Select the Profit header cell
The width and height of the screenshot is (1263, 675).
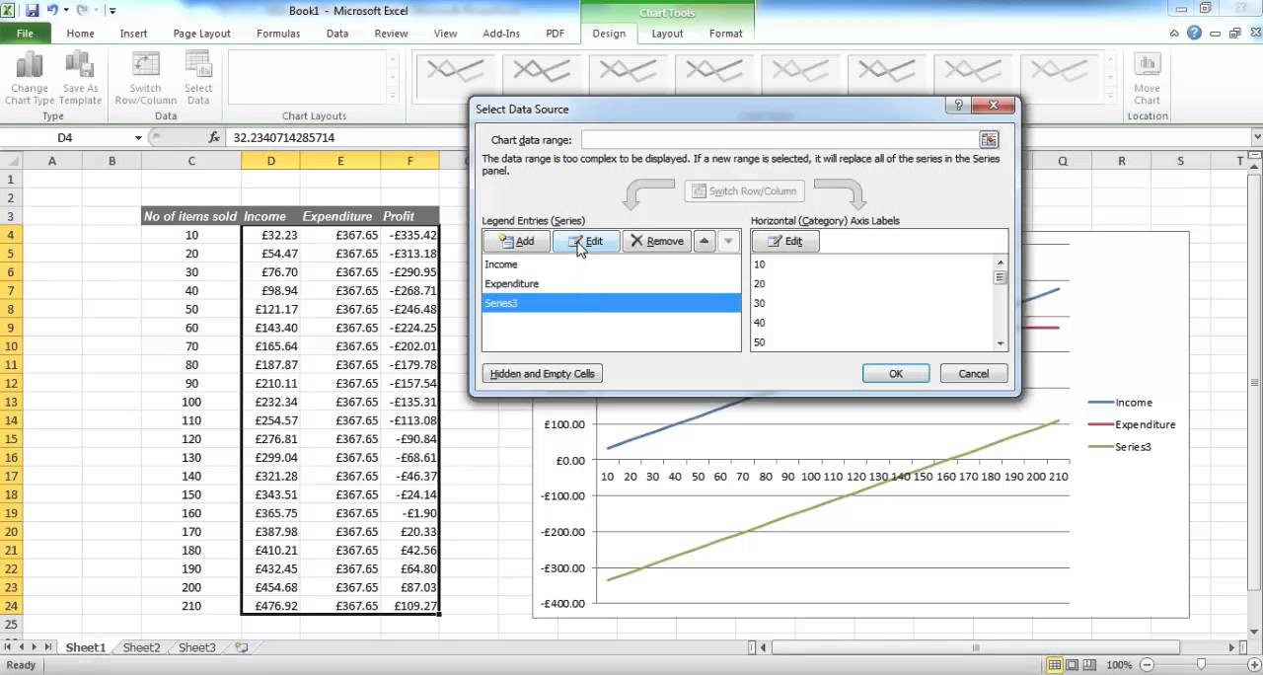[409, 216]
